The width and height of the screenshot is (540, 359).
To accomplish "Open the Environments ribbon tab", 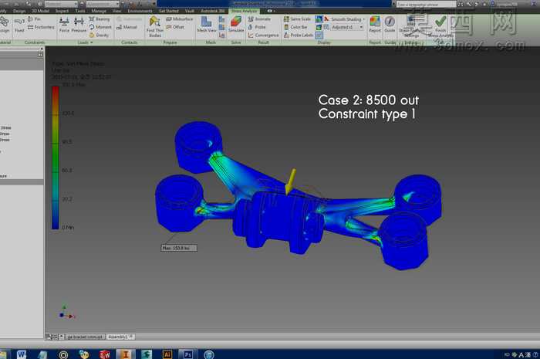I will point(140,11).
